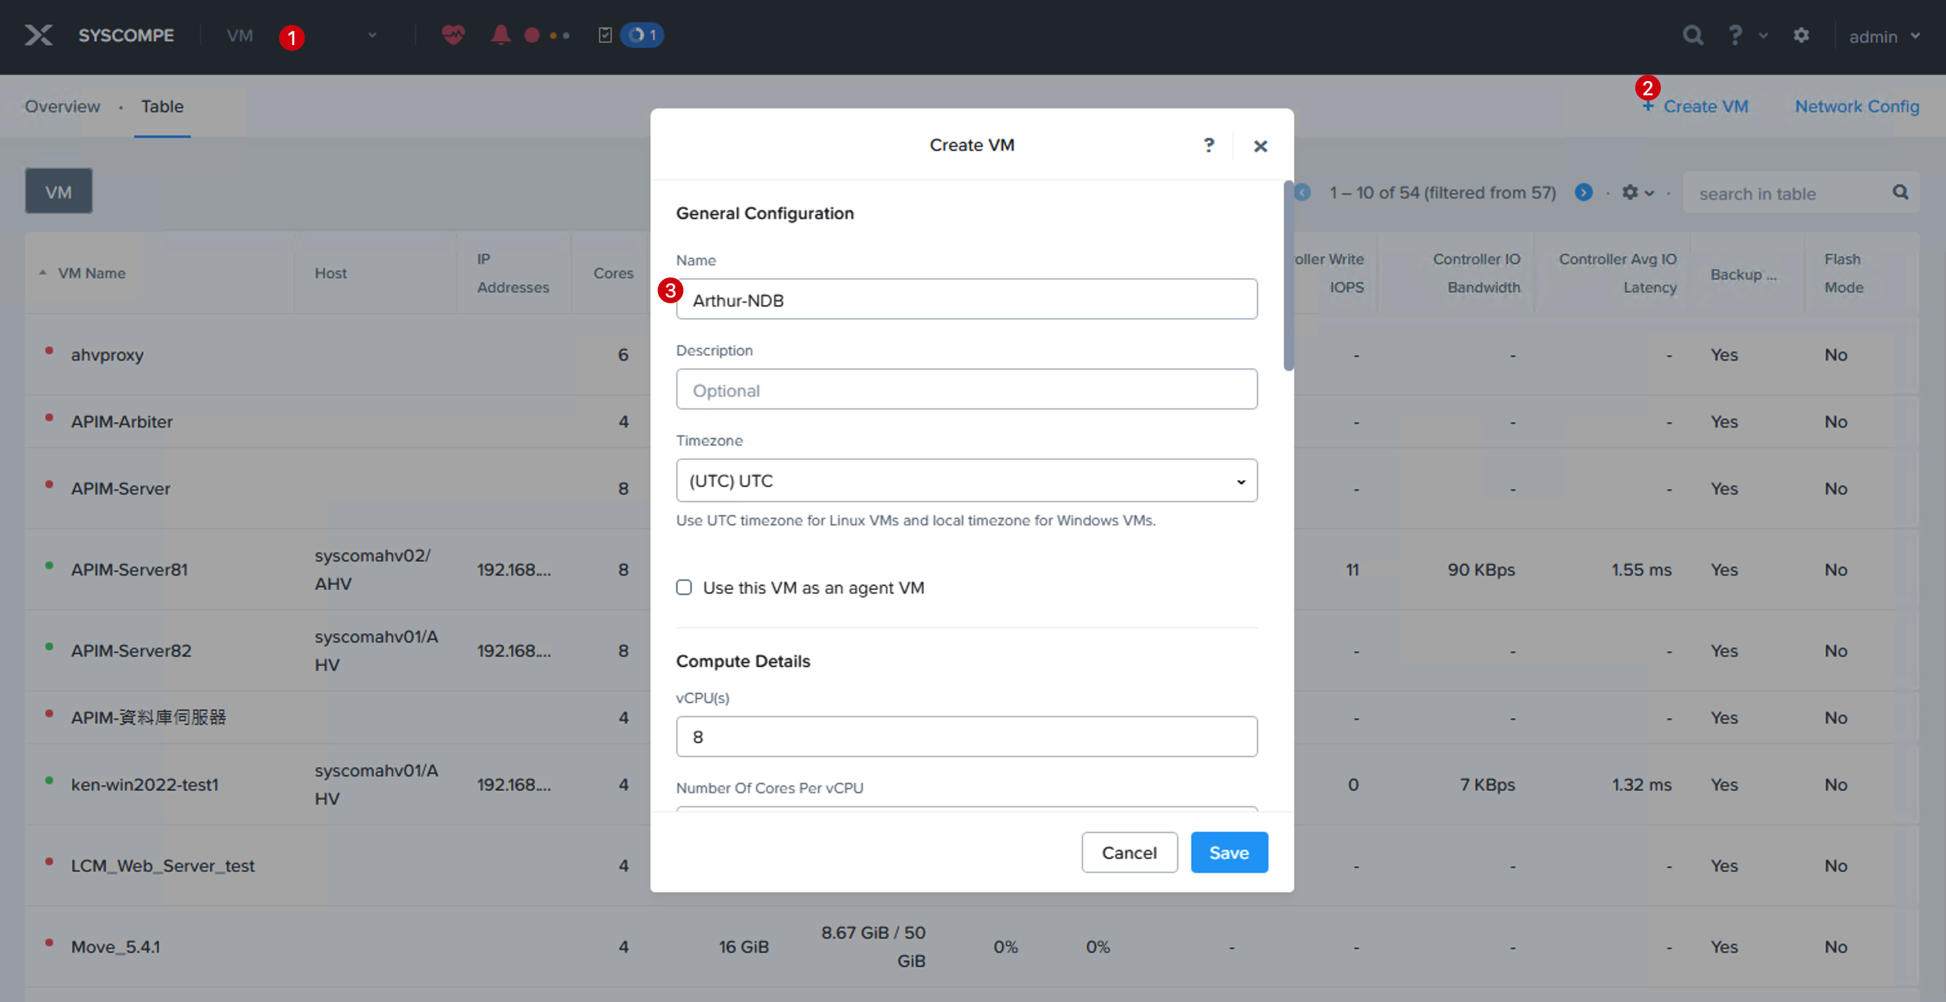This screenshot has width=1946, height=1002.
Task: Expand the admin user menu
Action: coord(1884,36)
